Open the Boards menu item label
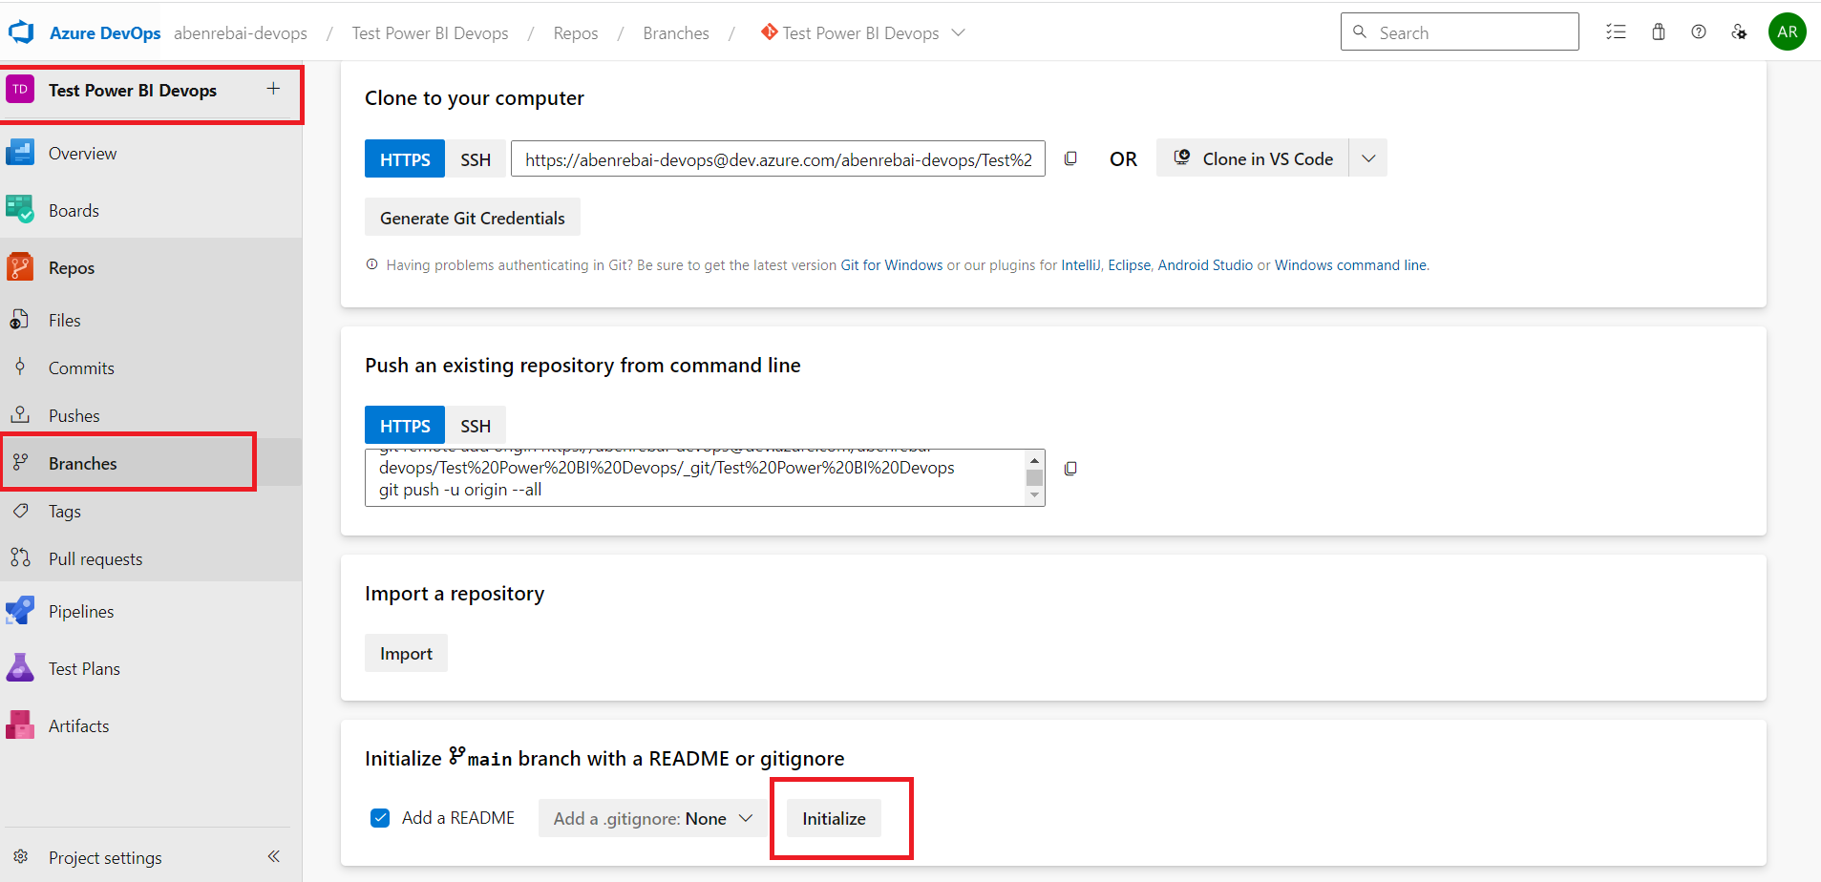Image resolution: width=1821 pixels, height=882 pixels. (74, 210)
